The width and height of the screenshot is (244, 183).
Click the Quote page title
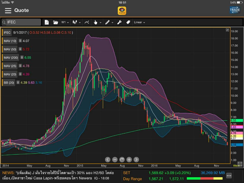[x=21, y=10]
